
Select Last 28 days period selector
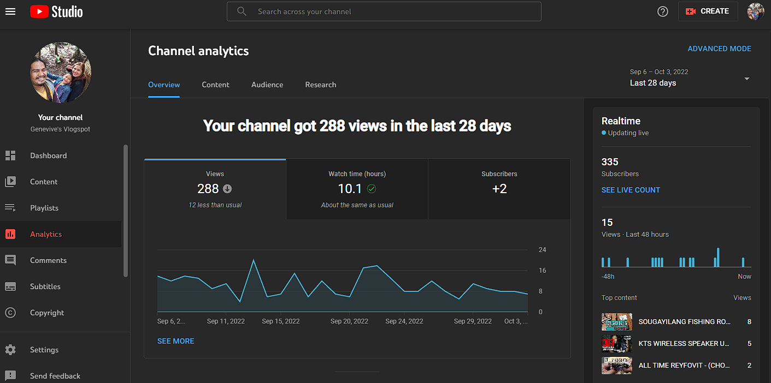tap(690, 78)
